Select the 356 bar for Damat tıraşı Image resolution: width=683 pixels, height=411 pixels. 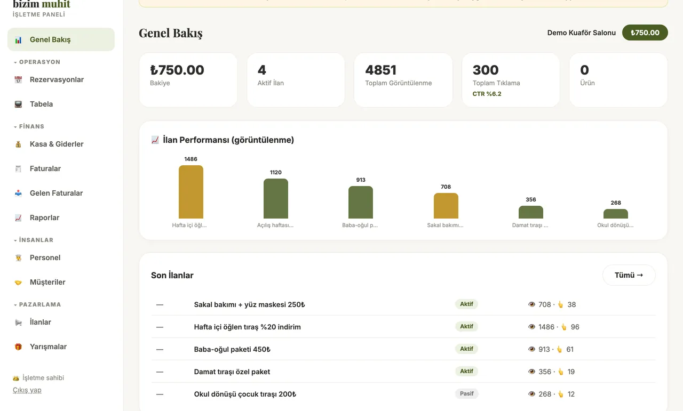tap(531, 212)
